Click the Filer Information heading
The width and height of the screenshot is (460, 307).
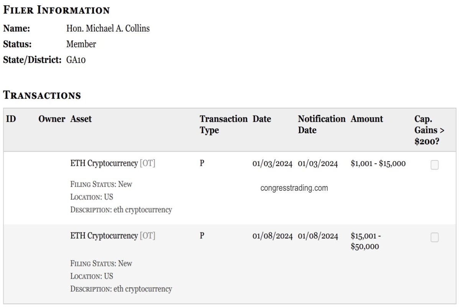(56, 10)
